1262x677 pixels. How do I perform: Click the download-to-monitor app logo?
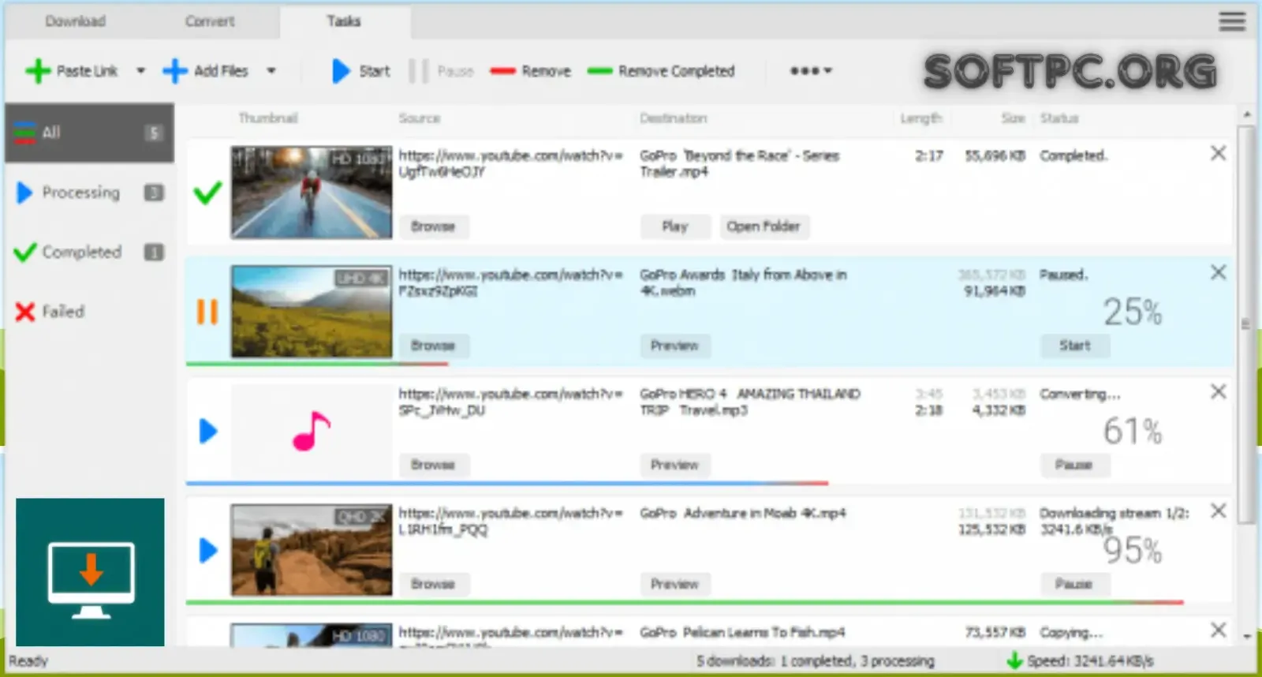(x=90, y=572)
